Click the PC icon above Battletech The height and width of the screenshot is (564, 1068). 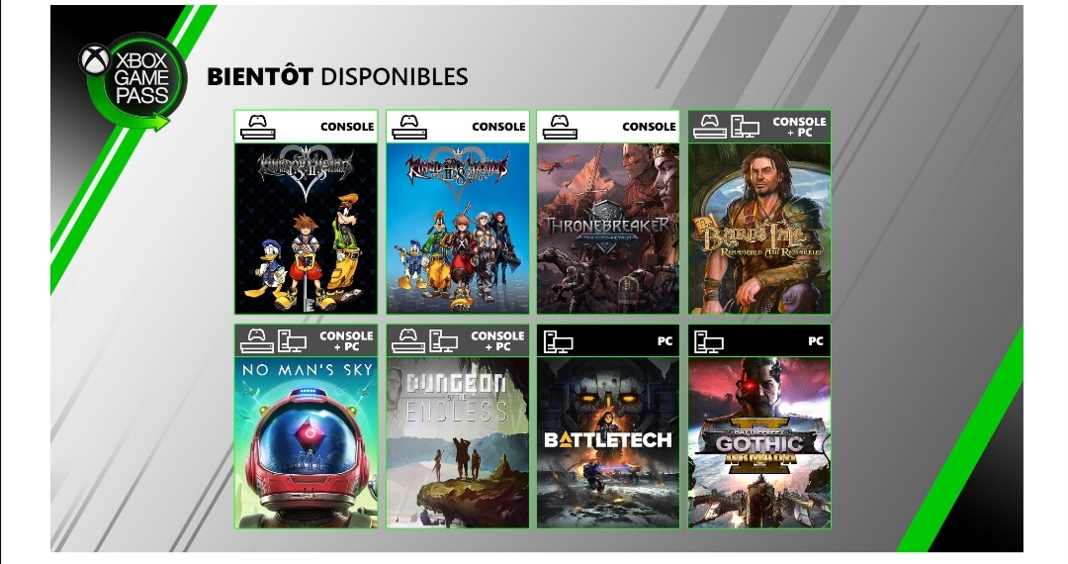[x=558, y=342]
